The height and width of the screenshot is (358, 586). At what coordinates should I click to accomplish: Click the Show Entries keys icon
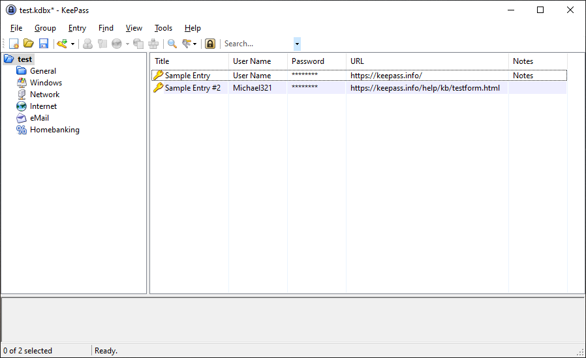tap(187, 44)
